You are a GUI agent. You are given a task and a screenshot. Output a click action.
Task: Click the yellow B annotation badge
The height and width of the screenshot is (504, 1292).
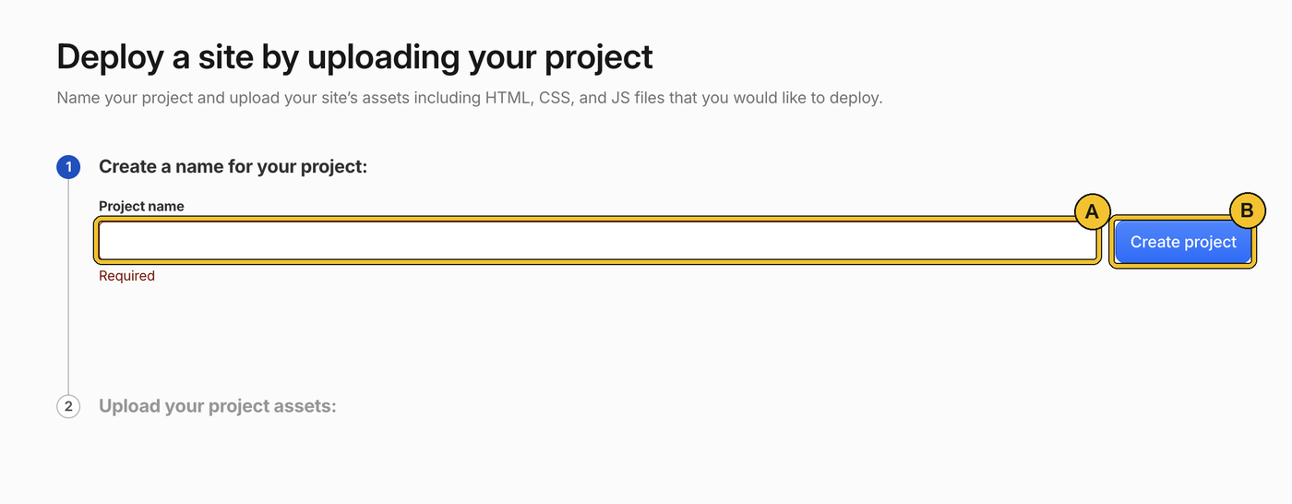[x=1247, y=211]
